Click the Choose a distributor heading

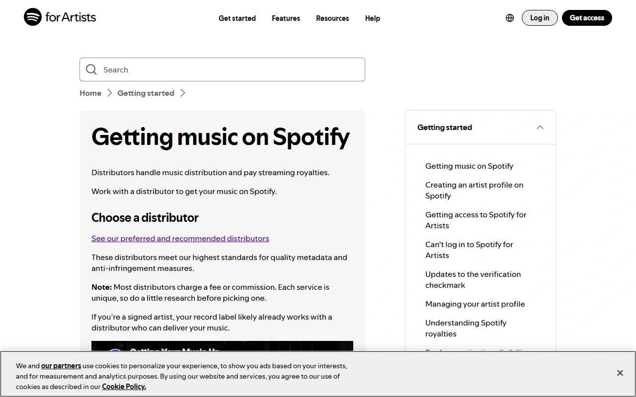coord(145,218)
